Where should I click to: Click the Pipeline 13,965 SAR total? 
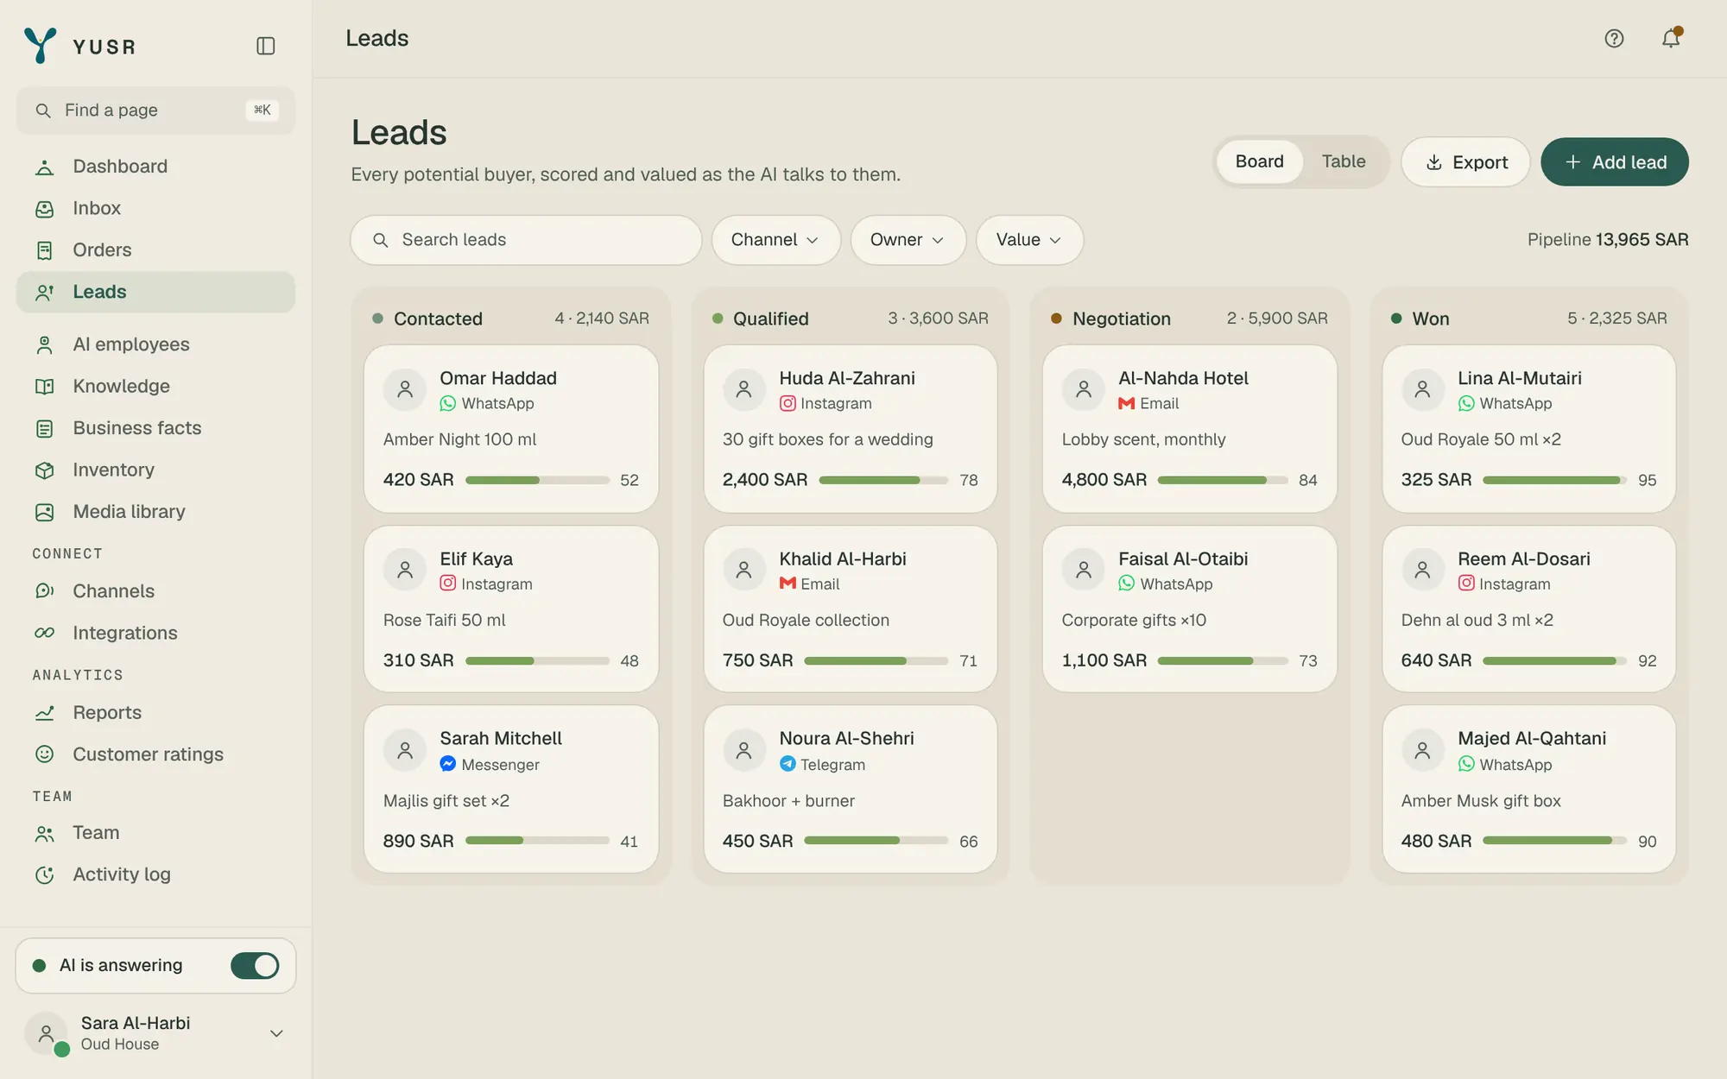point(1608,240)
